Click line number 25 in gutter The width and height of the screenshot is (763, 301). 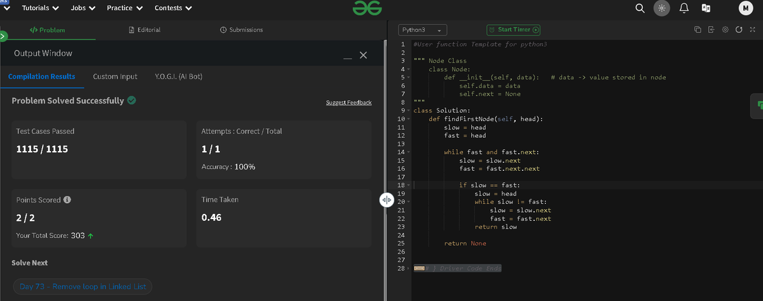401,243
